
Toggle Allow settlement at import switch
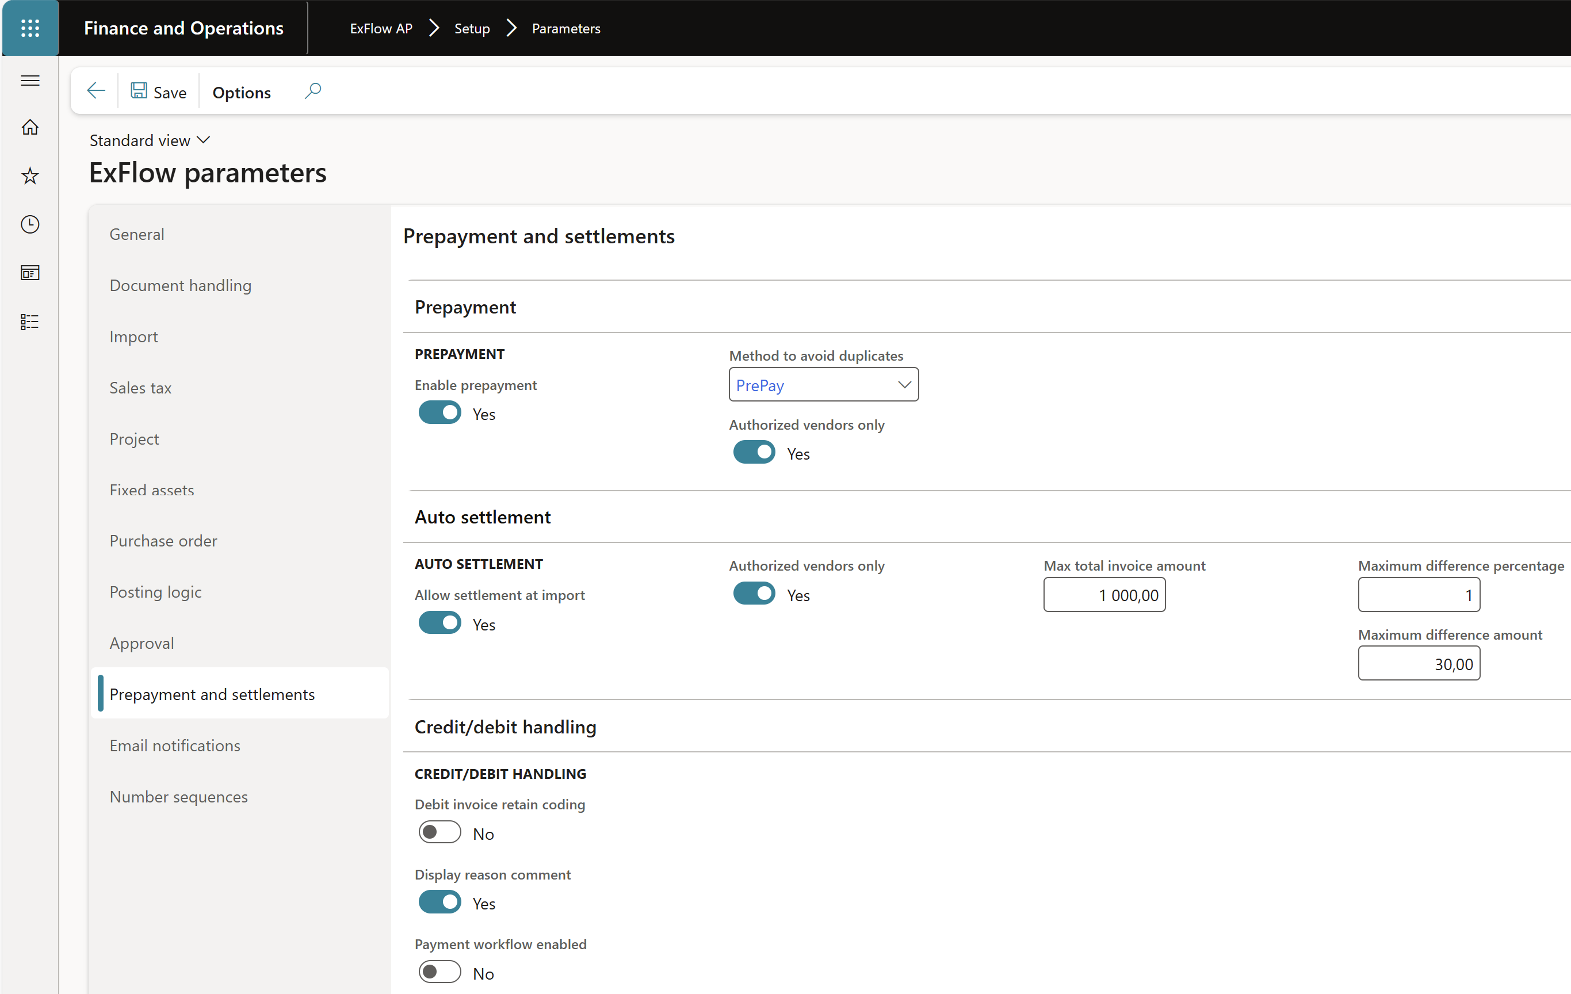(x=439, y=624)
